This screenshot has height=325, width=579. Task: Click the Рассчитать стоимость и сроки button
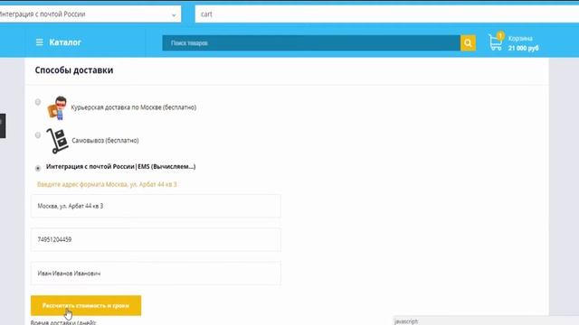pyautogui.click(x=86, y=305)
